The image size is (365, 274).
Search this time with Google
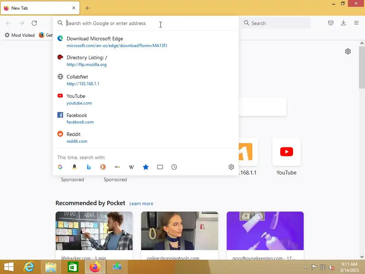(60, 167)
